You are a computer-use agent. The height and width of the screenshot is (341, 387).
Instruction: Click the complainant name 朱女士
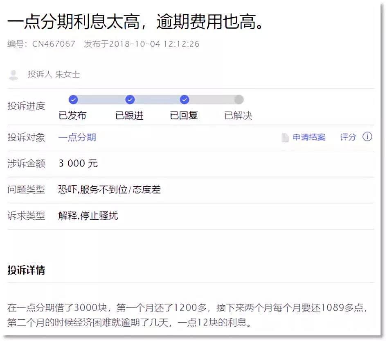click(x=67, y=74)
